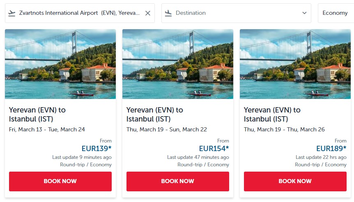Click the Zvartnots International Airport origin text
Image resolution: width=354 pixels, height=202 pixels.
click(79, 13)
